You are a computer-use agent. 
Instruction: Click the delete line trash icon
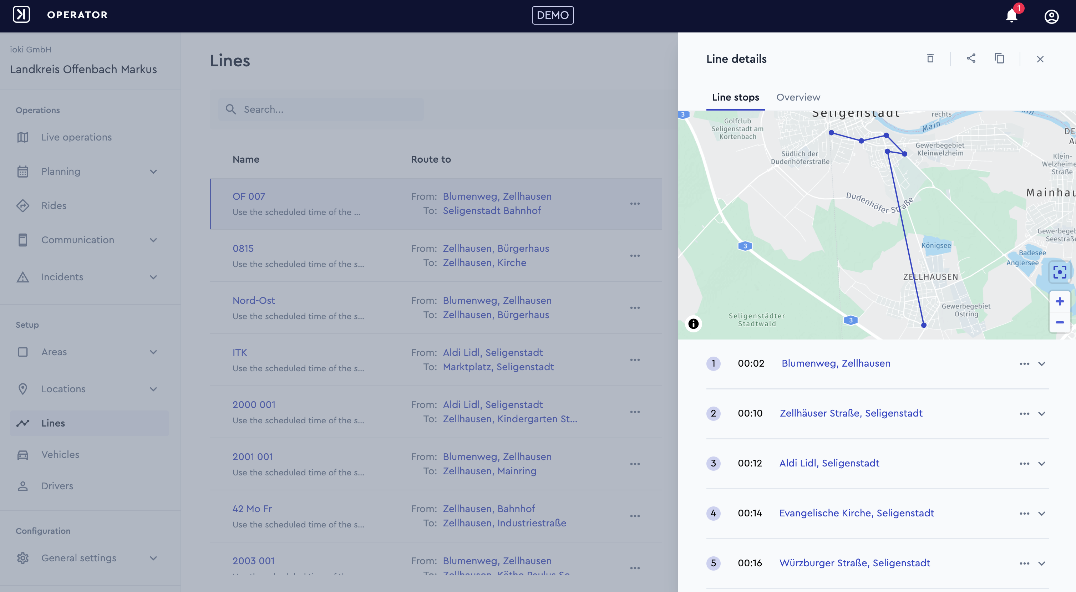(x=930, y=59)
